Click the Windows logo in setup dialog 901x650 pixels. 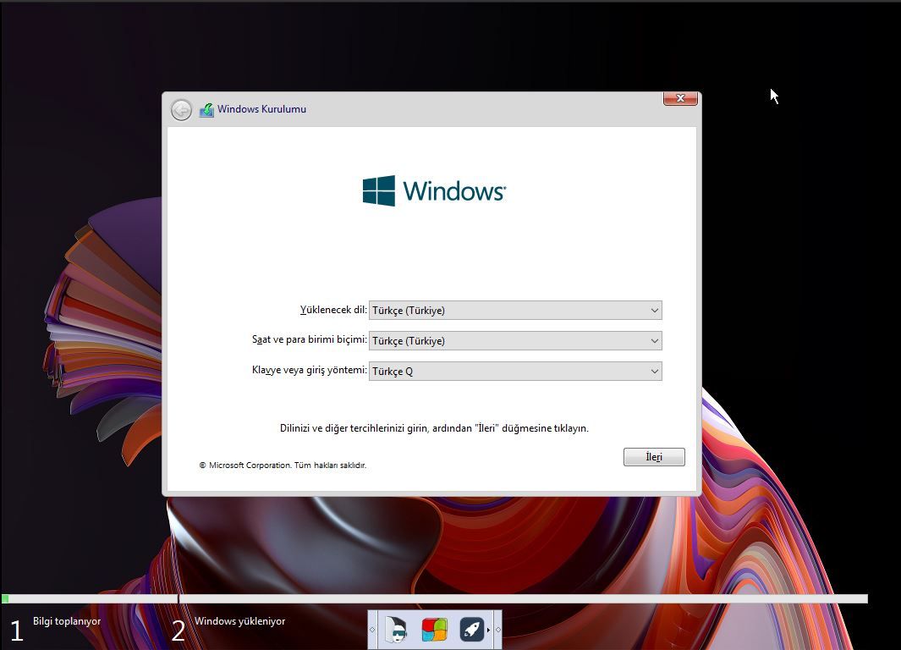(x=434, y=190)
